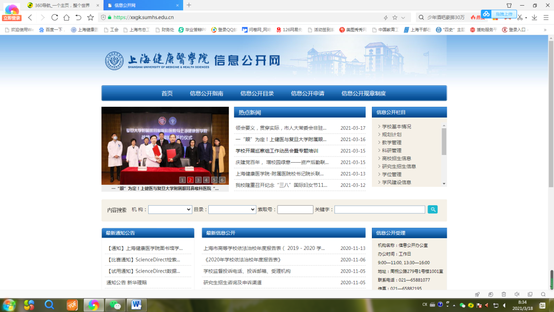Open WeChat from the taskbar
The width and height of the screenshot is (554, 312).
click(x=115, y=305)
